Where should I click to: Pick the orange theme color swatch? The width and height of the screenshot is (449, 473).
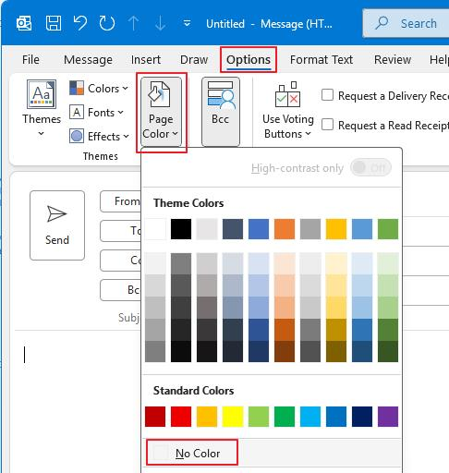pos(285,229)
